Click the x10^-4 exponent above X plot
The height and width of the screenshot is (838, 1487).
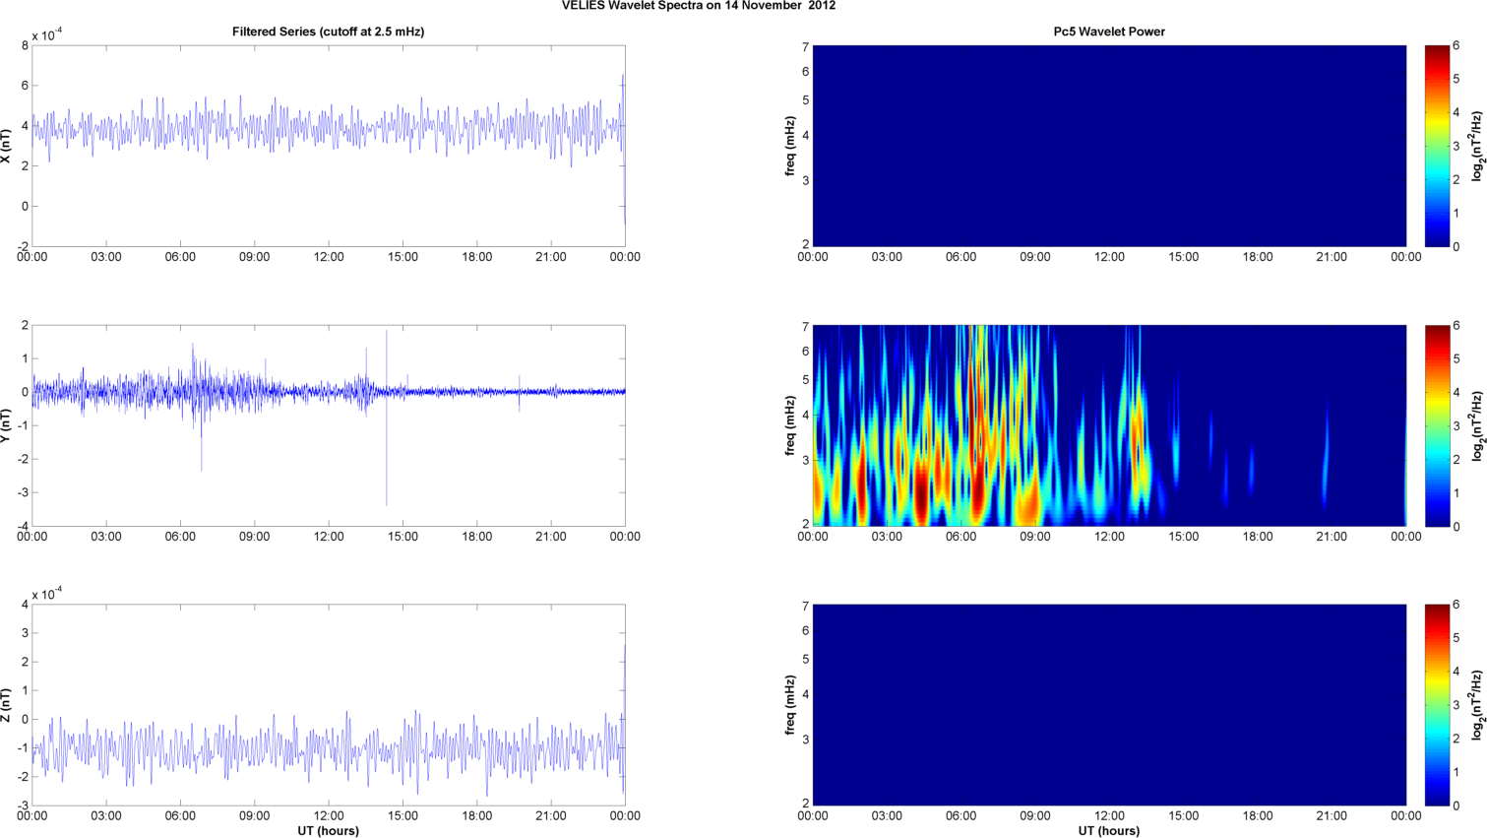point(47,36)
